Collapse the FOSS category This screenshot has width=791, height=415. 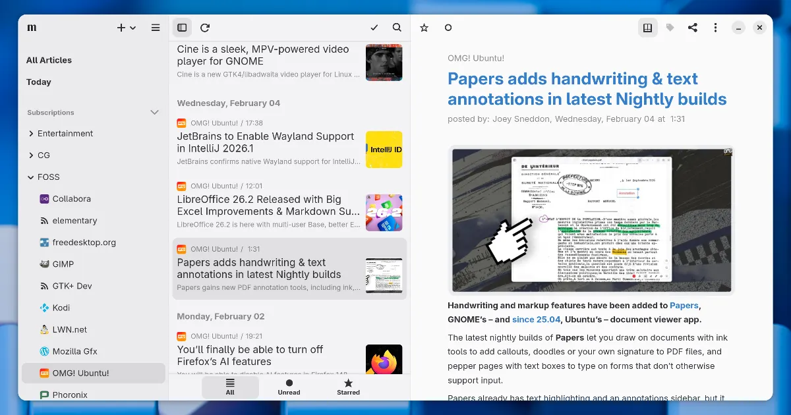(x=31, y=177)
